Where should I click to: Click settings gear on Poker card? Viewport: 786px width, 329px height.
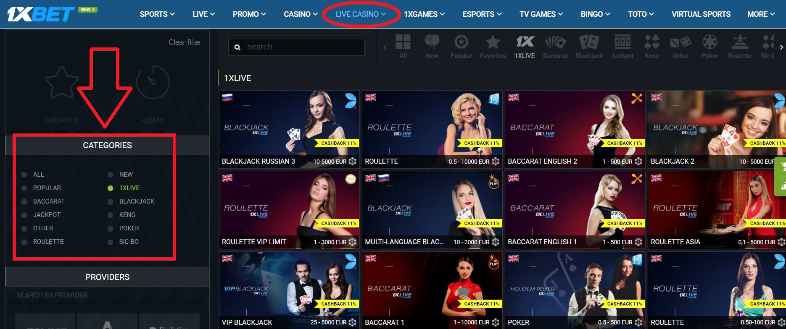coord(638,322)
